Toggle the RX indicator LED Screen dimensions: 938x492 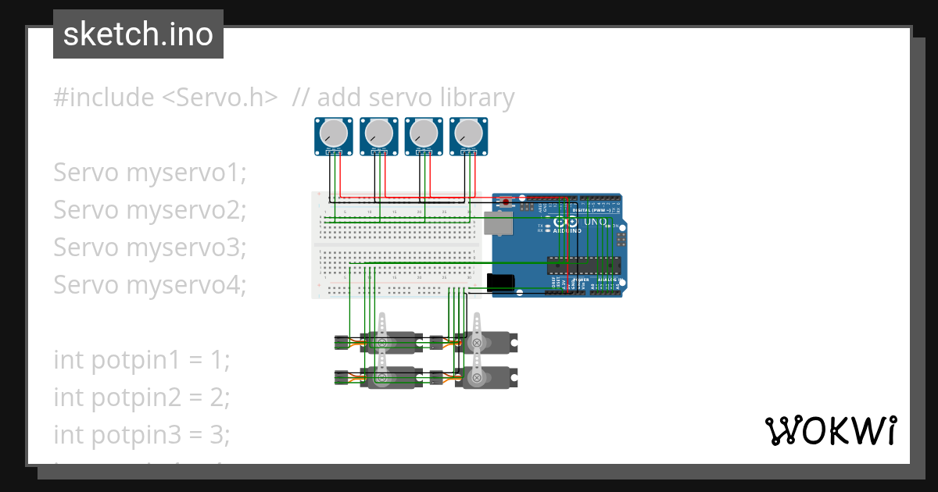pos(546,231)
